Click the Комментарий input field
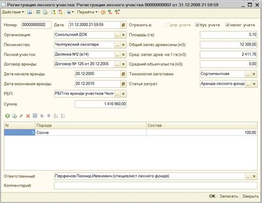The height and width of the screenshot is (203, 262). click(155, 185)
